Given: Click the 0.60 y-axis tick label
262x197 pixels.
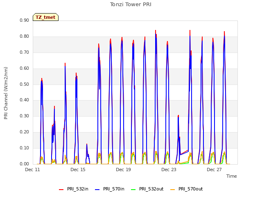Looking at the screenshot, I should coord(25,69).
